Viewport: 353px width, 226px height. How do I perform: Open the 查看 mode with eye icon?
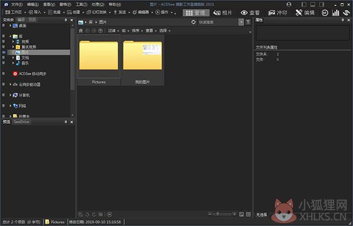(250, 13)
